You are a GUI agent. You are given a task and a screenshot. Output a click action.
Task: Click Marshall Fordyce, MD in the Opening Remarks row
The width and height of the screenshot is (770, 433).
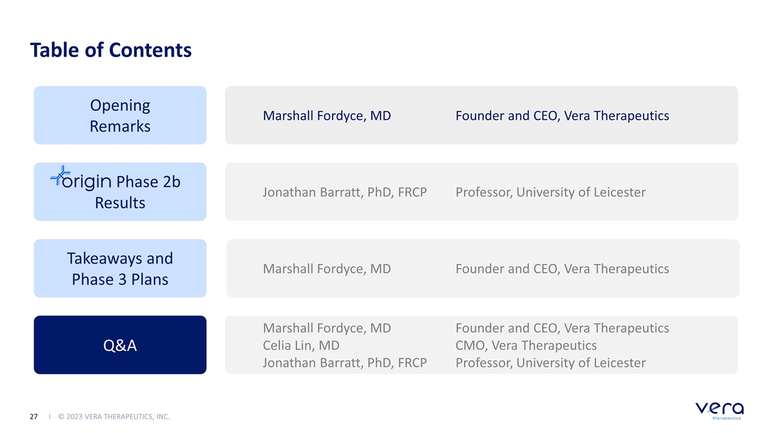click(327, 116)
